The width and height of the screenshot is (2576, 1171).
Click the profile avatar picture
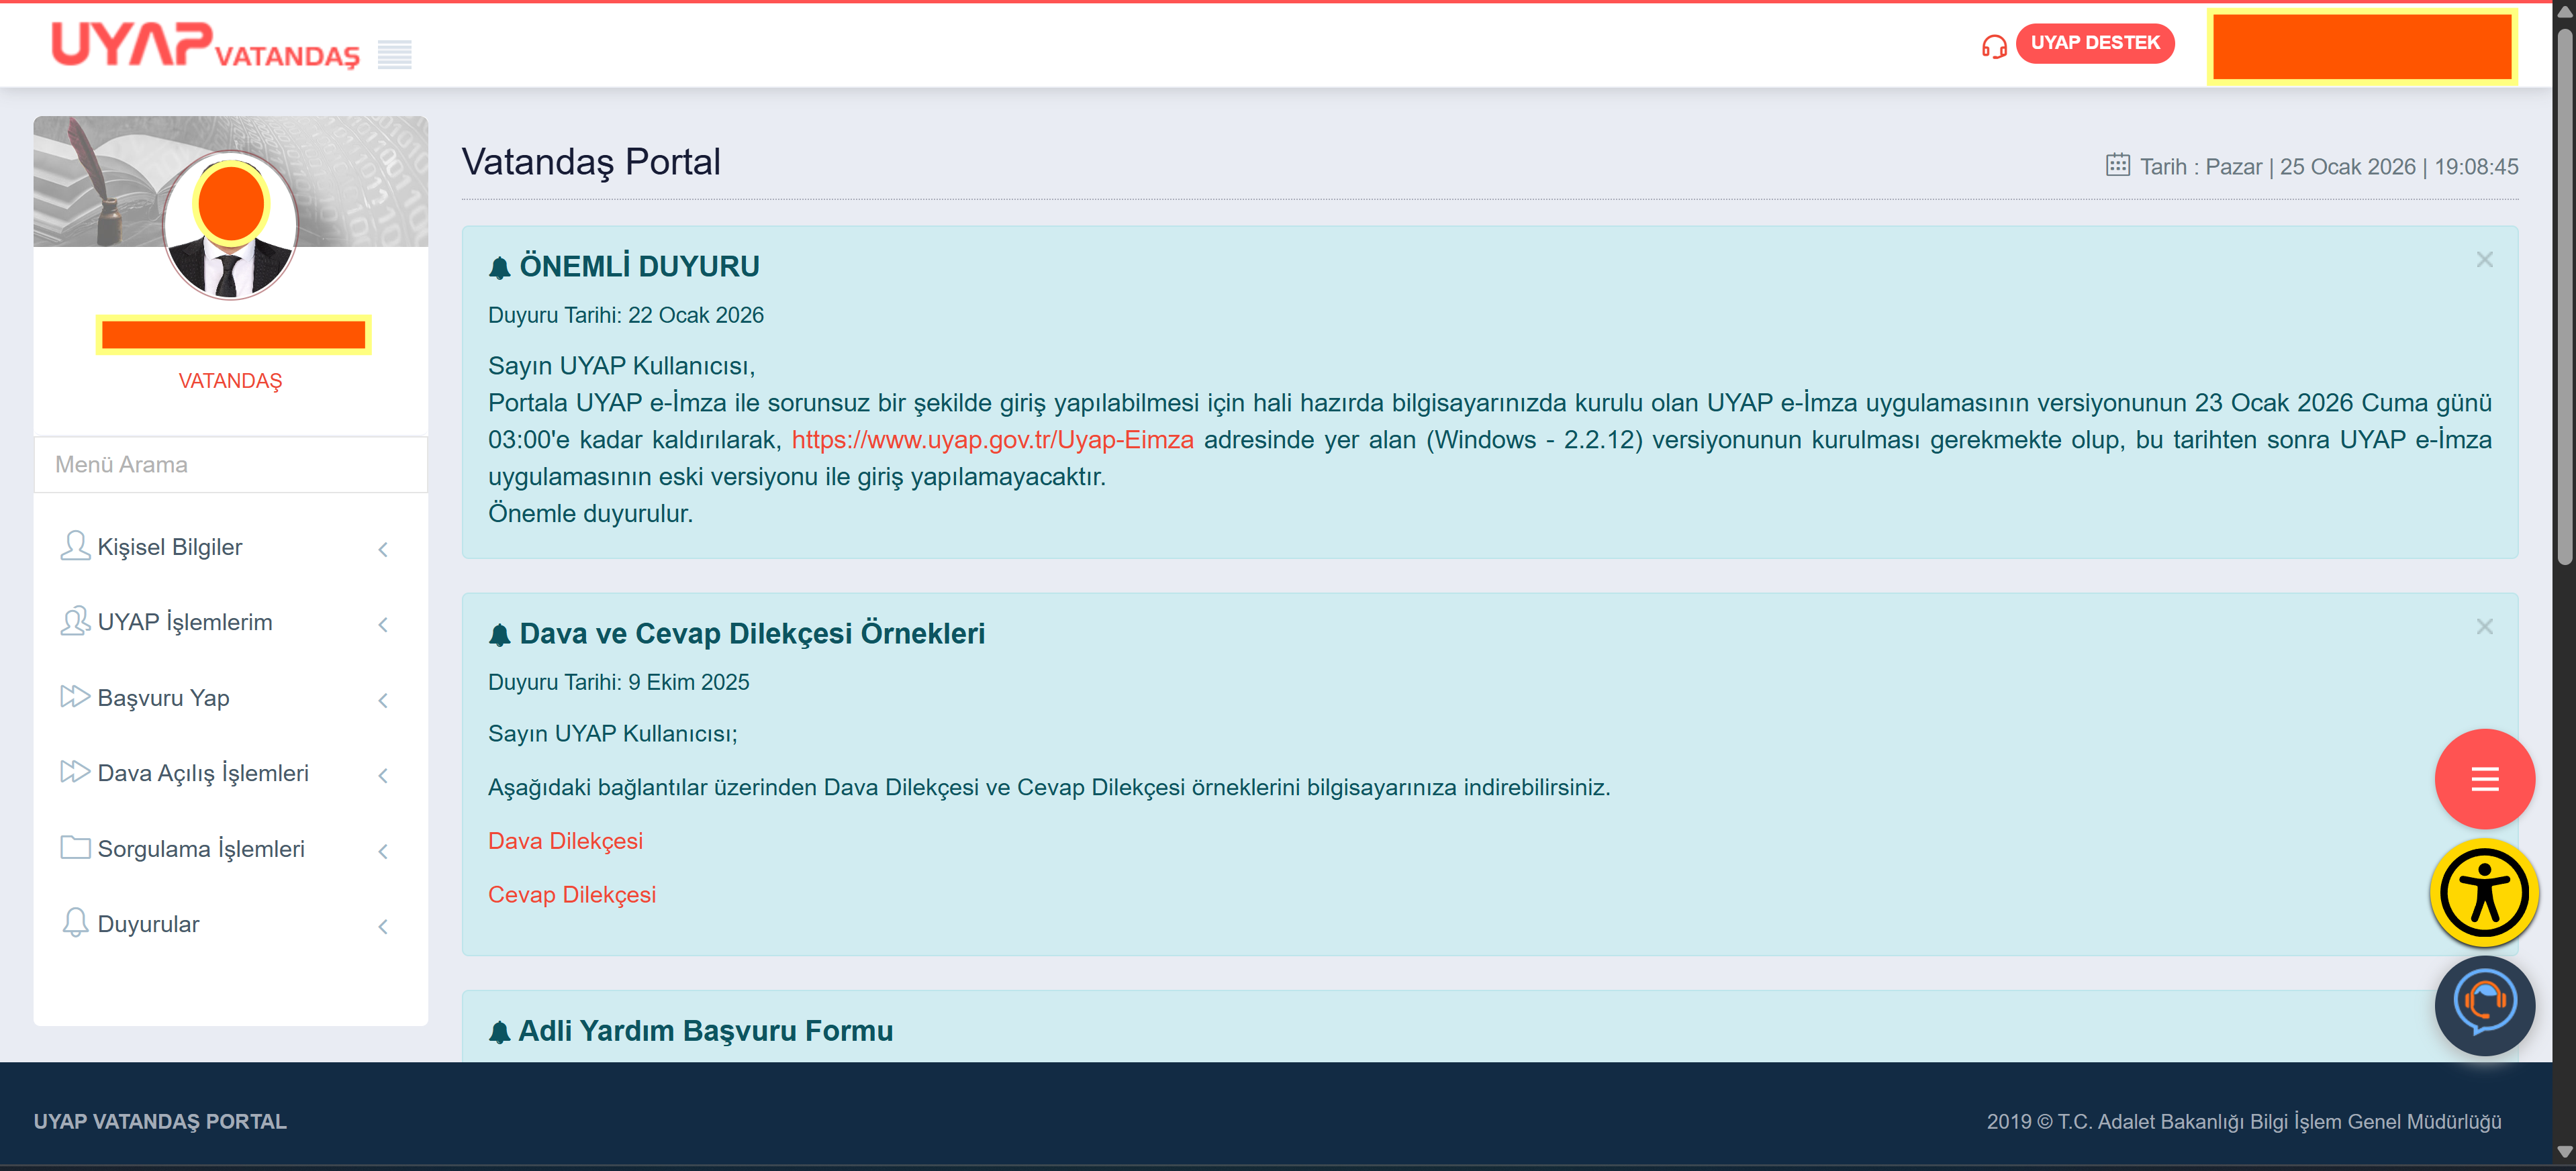coord(230,225)
